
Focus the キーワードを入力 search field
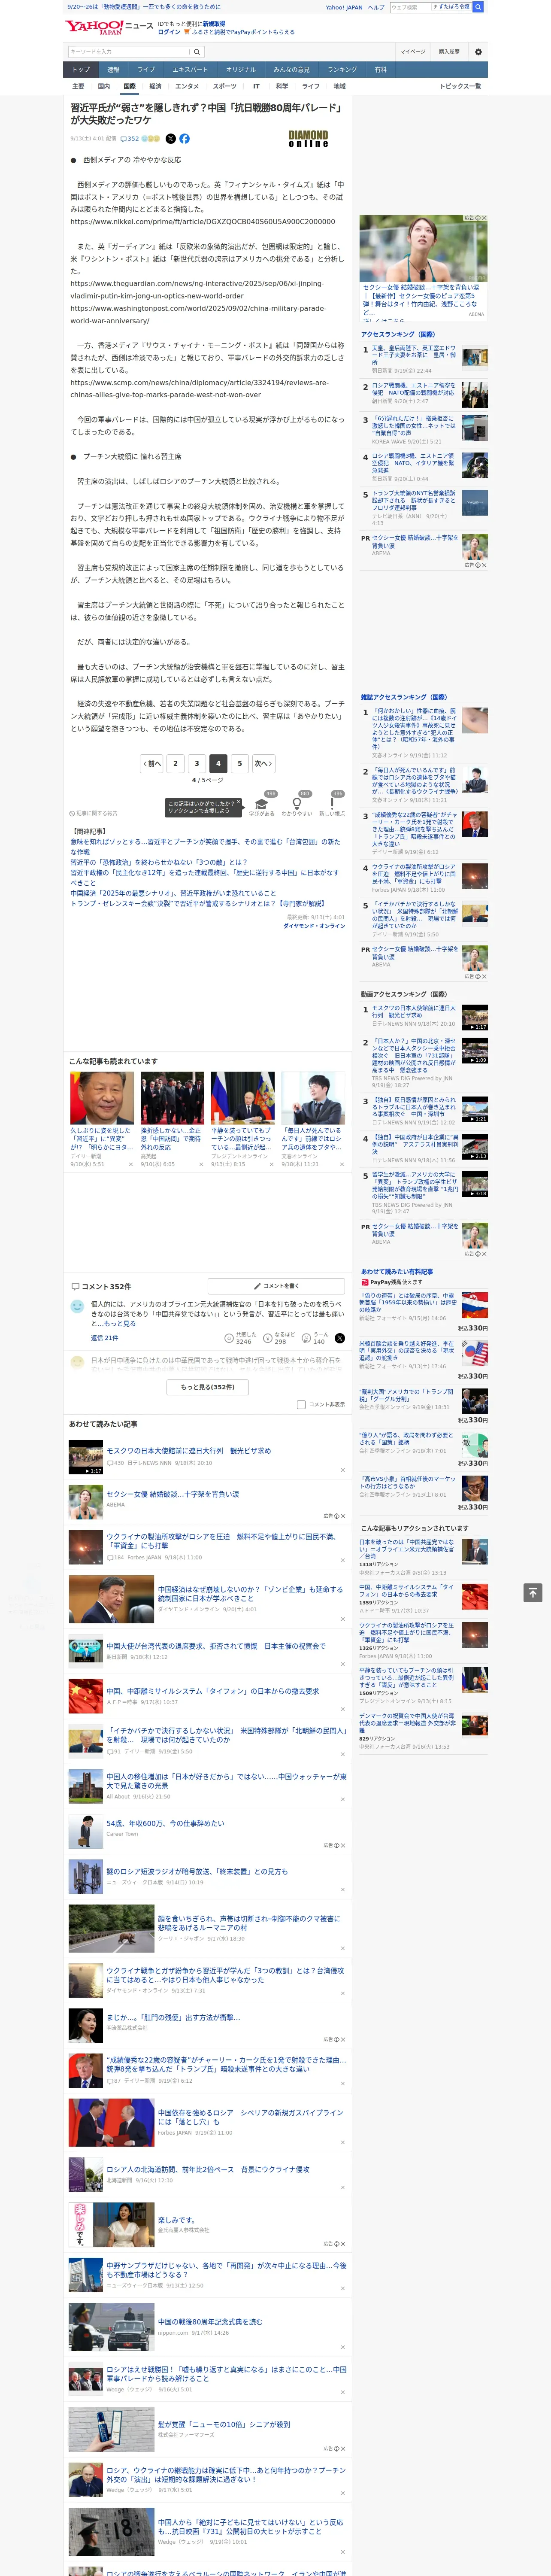click(129, 52)
